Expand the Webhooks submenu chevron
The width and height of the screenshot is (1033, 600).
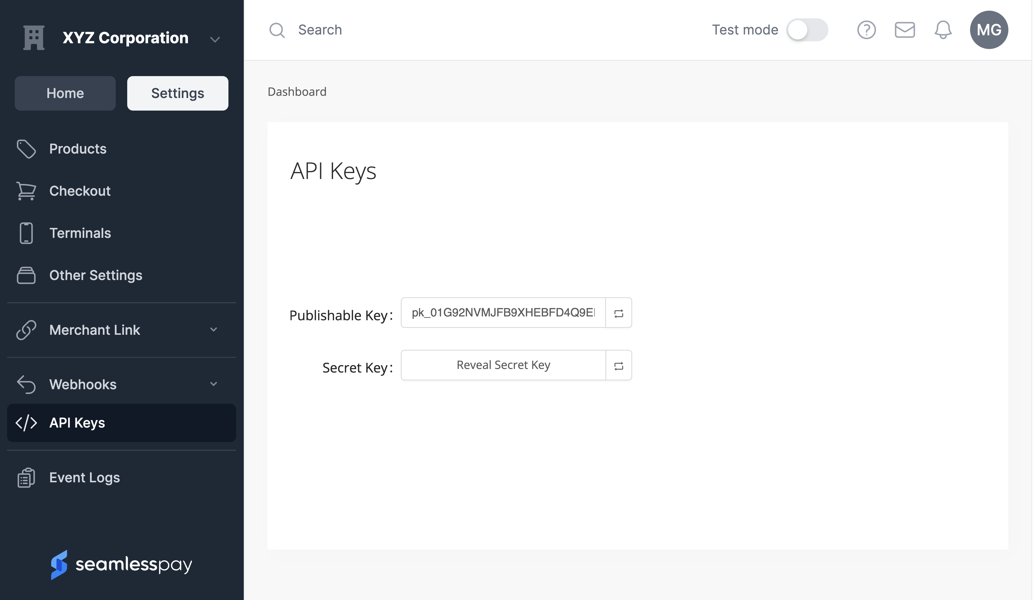click(214, 384)
